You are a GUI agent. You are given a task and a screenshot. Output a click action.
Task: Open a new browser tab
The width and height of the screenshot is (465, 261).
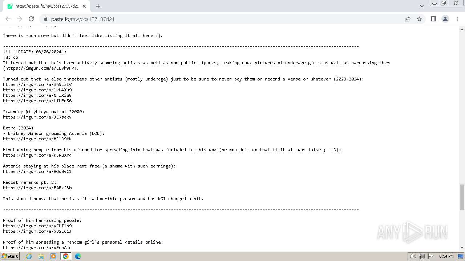click(98, 6)
